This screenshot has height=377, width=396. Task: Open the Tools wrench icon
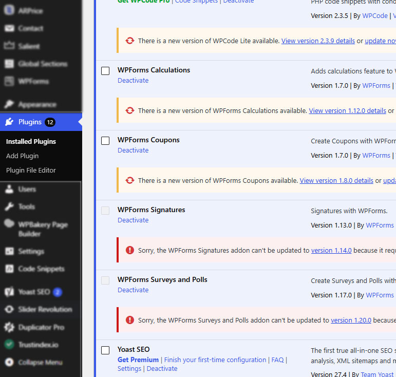[x=9, y=206]
